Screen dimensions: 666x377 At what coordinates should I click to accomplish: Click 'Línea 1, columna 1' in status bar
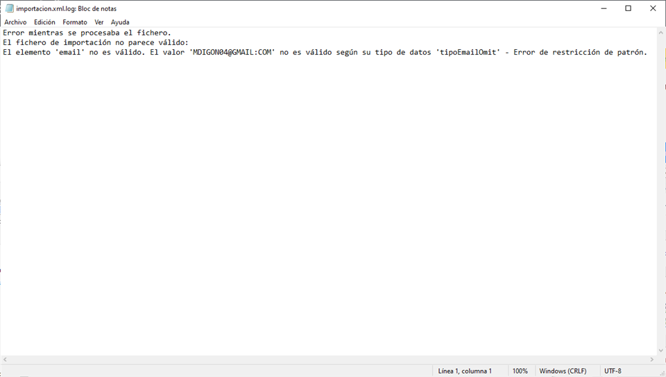point(465,371)
